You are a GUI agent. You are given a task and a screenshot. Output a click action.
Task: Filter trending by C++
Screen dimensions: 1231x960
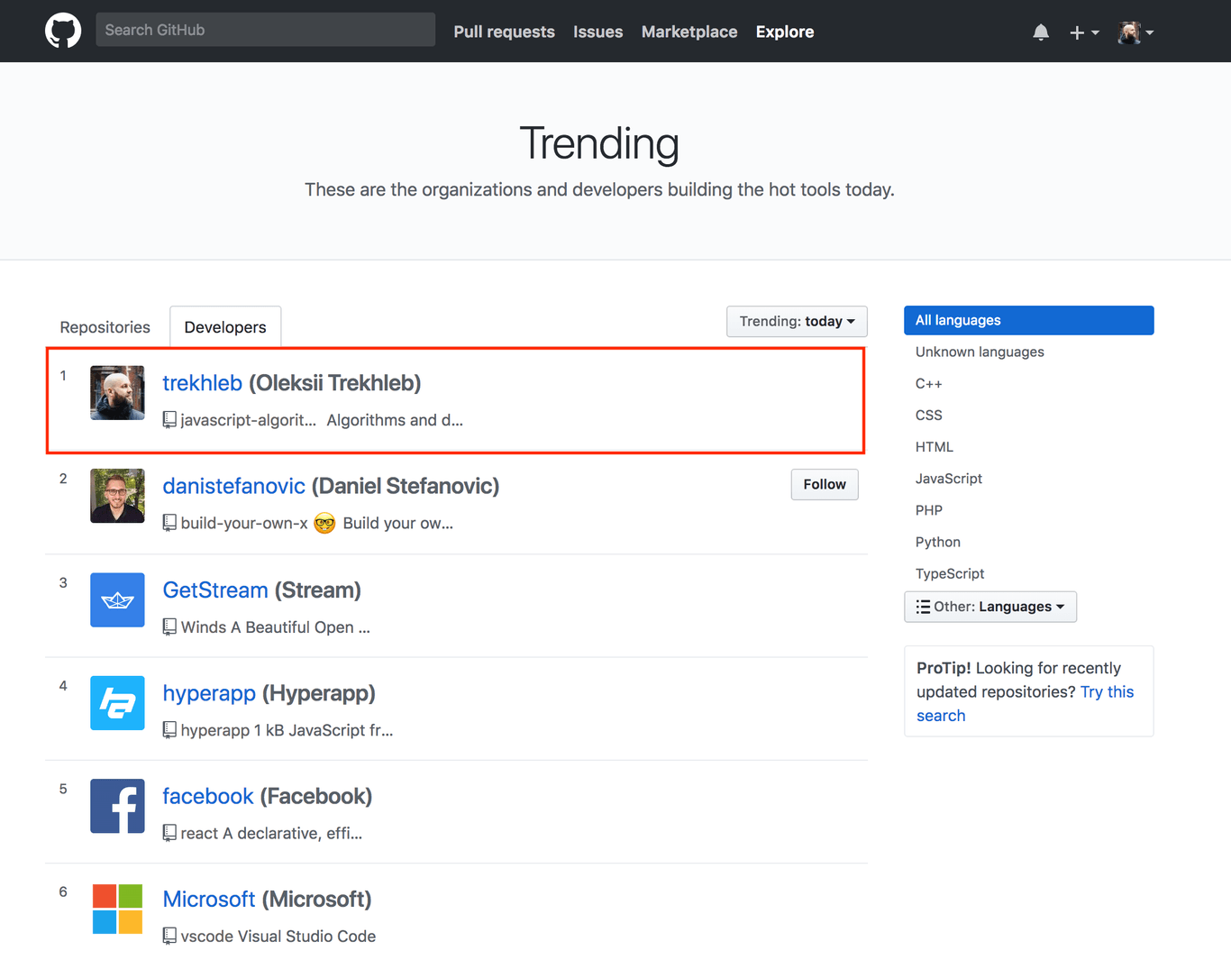928,383
